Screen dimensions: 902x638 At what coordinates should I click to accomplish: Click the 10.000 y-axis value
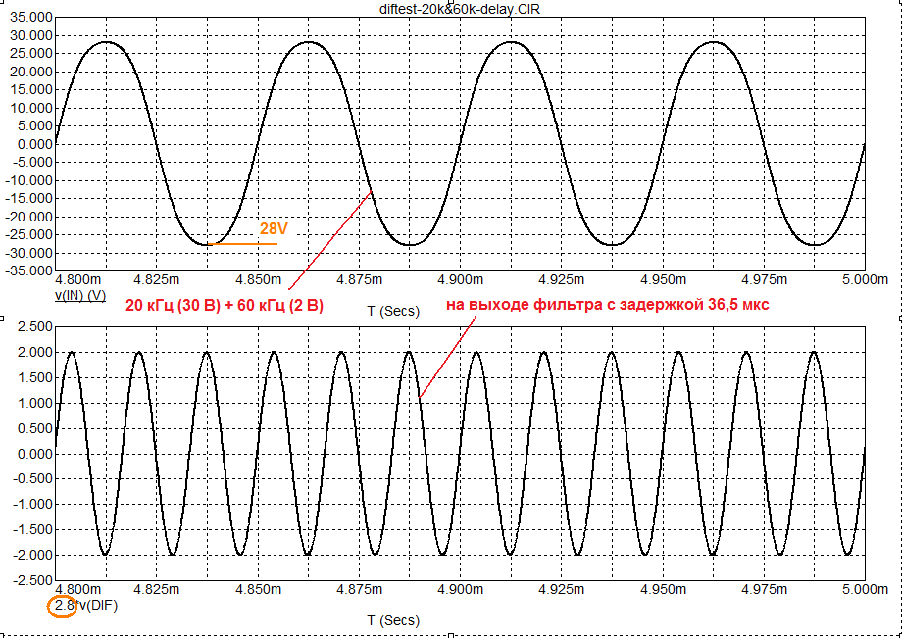(30, 108)
